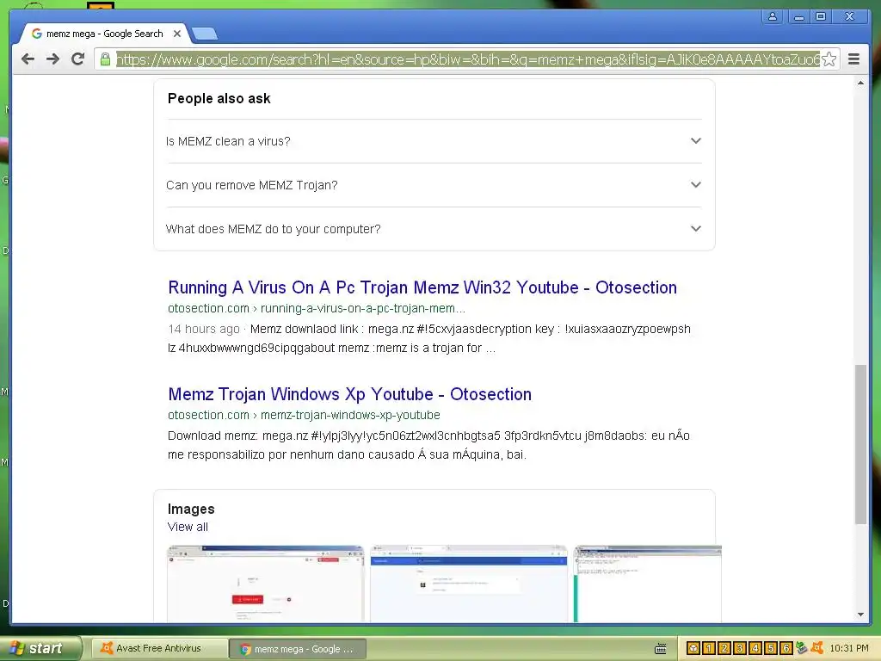Image resolution: width=881 pixels, height=661 pixels.
Task: Open the first image thumbnail with red button
Action: pos(266,584)
